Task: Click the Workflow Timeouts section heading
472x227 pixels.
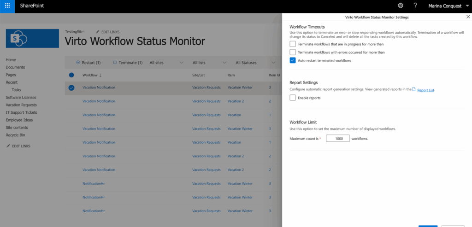Action: pyautogui.click(x=307, y=27)
